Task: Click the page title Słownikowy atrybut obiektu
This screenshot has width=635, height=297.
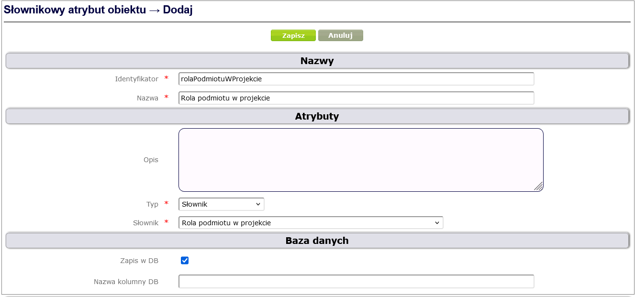Action: [x=75, y=10]
